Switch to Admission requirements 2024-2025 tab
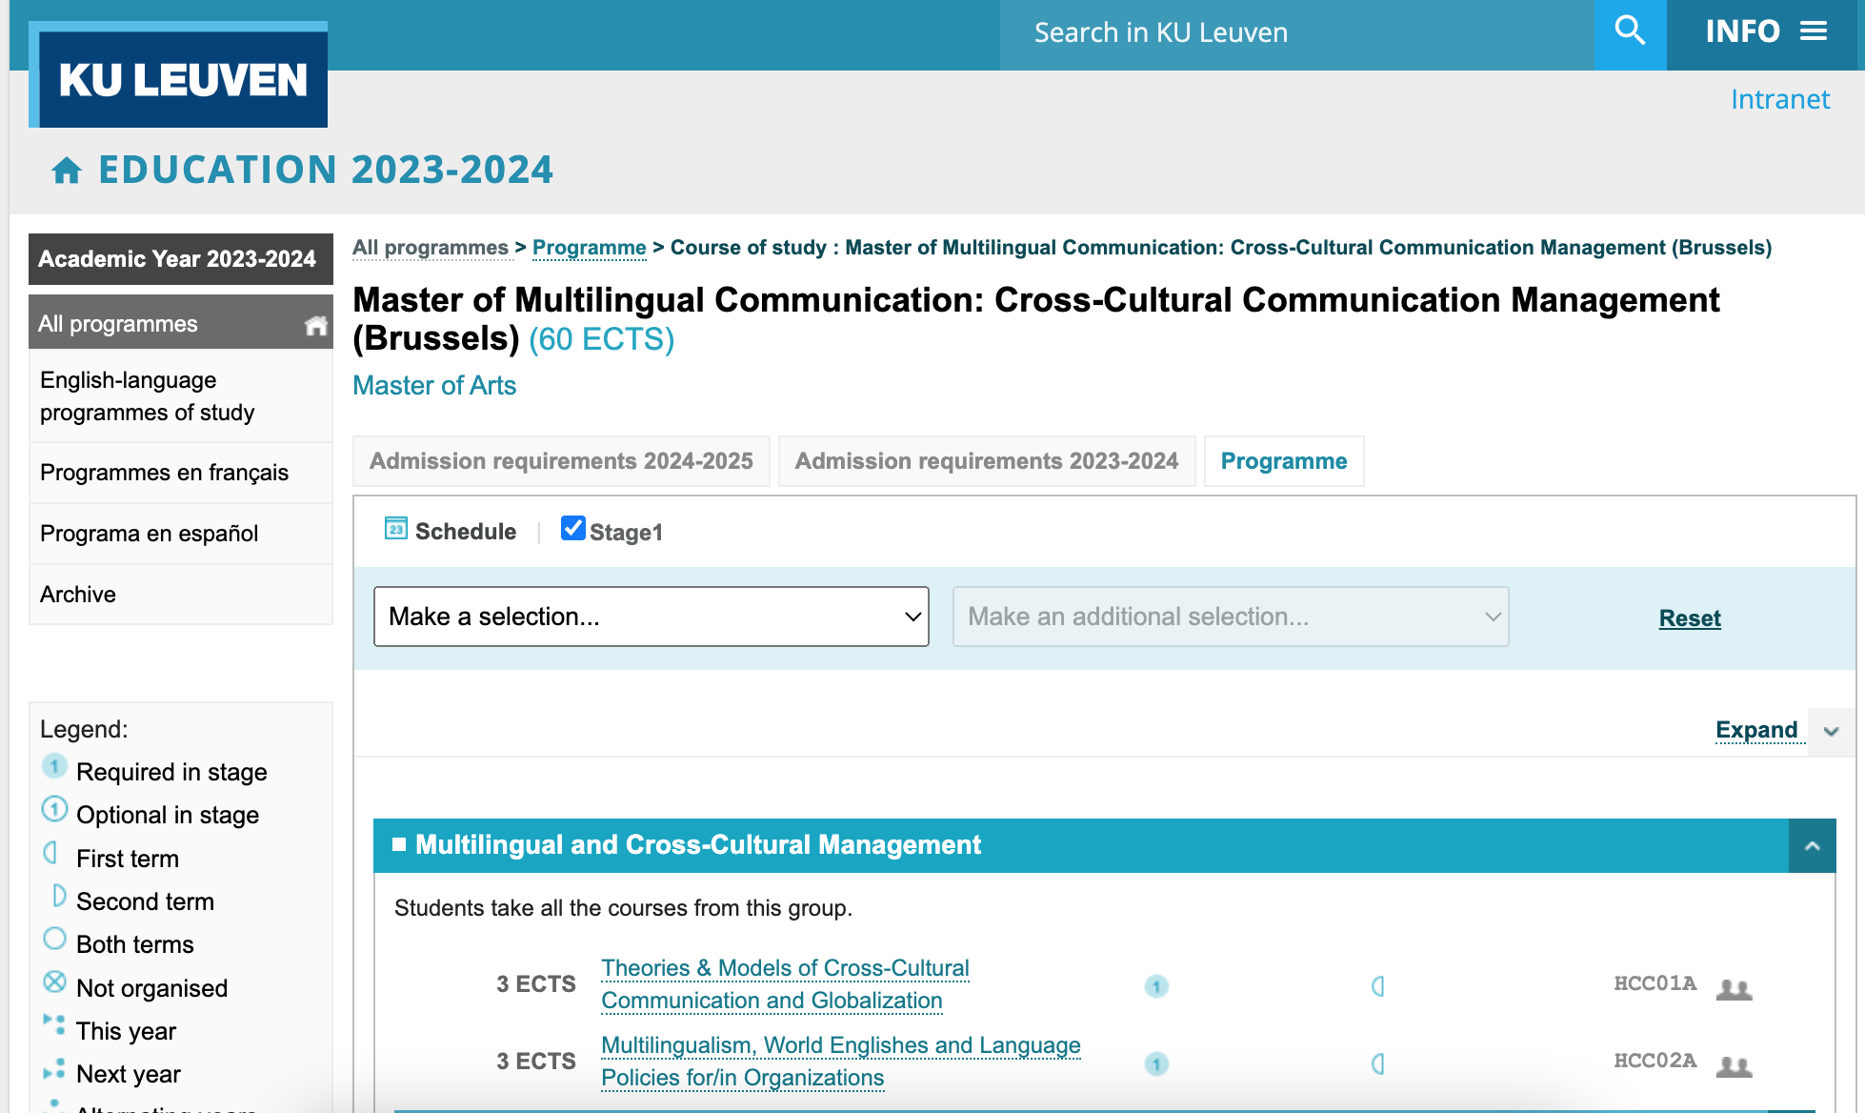Viewport: 1865px width, 1113px height. pos(561,461)
